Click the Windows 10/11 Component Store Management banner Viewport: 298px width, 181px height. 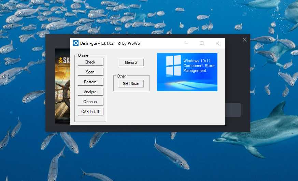pyautogui.click(x=187, y=72)
